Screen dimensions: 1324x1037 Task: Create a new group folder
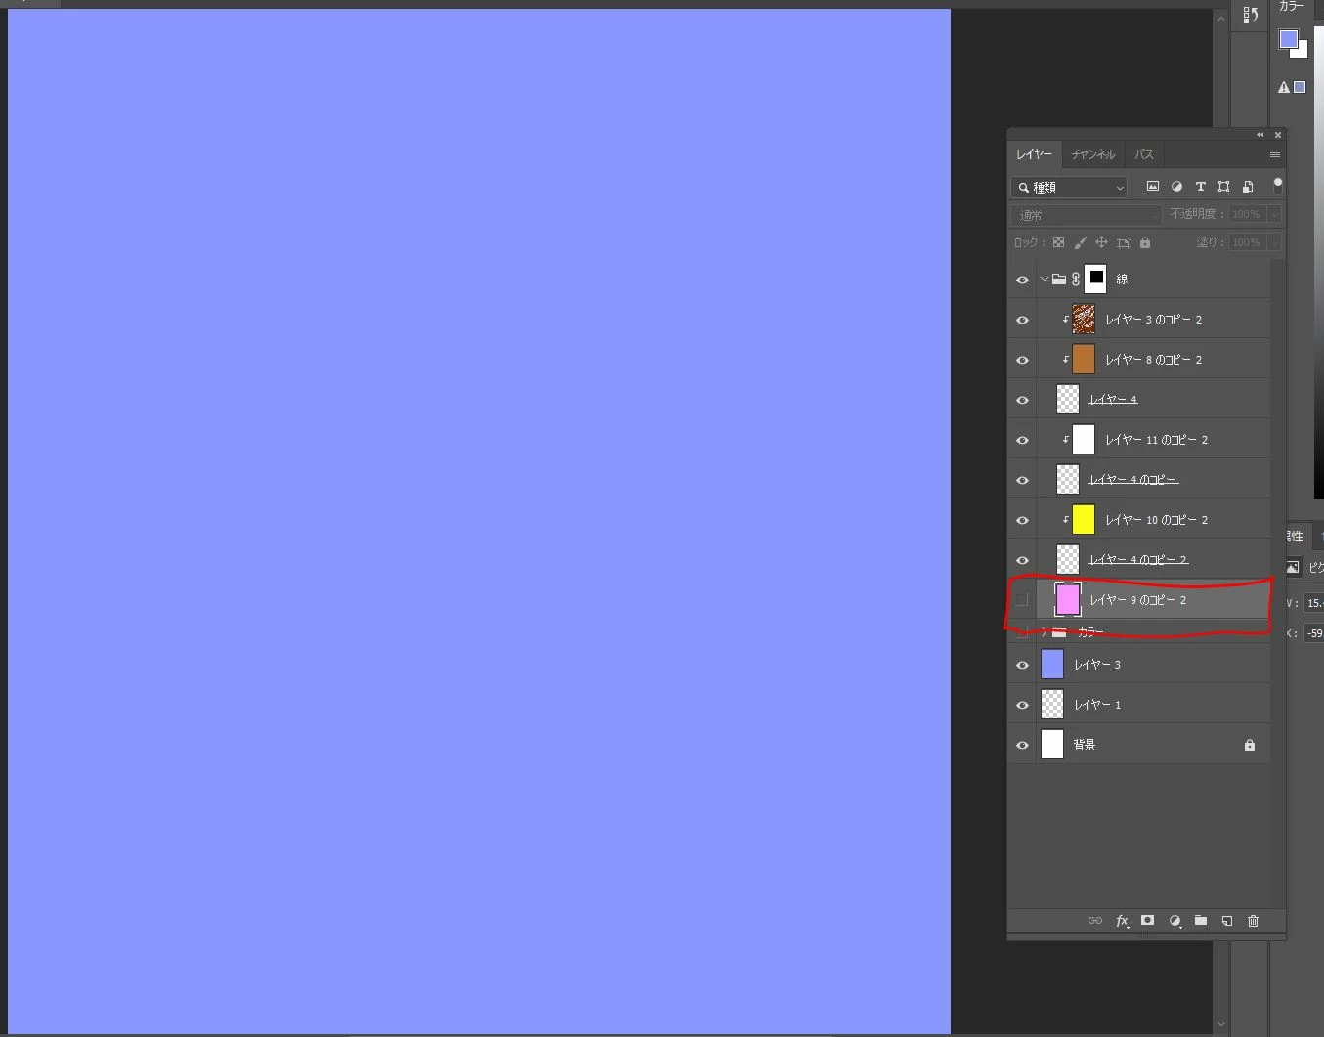(x=1201, y=921)
